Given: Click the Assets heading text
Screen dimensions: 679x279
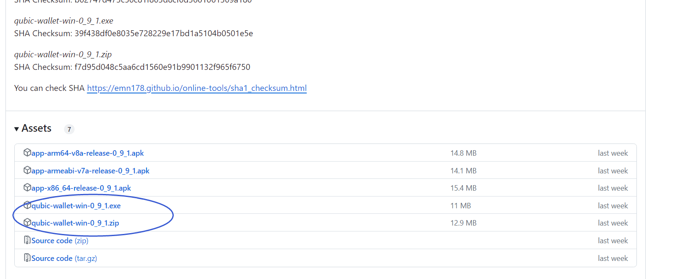Looking at the screenshot, I should point(37,128).
